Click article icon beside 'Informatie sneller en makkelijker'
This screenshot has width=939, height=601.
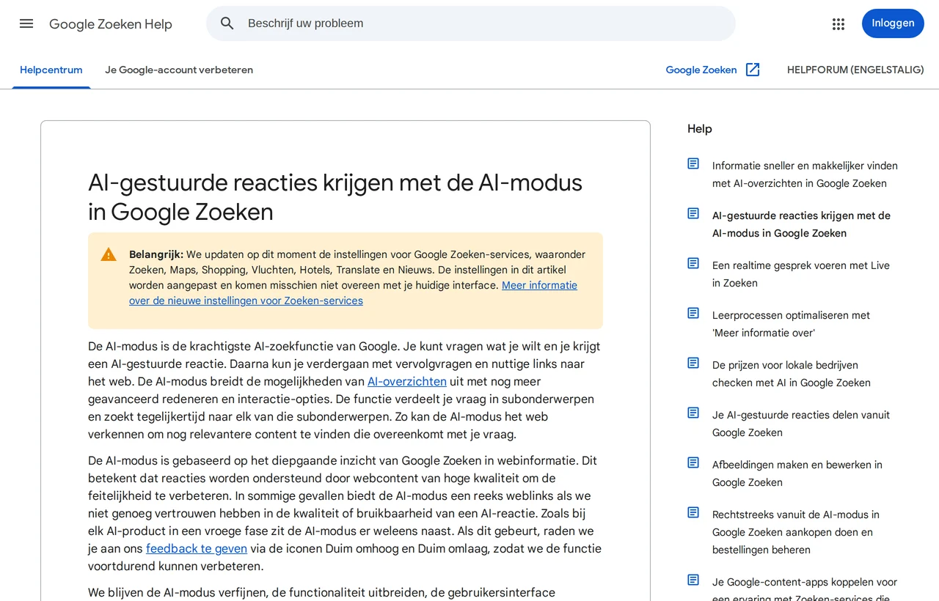click(693, 163)
